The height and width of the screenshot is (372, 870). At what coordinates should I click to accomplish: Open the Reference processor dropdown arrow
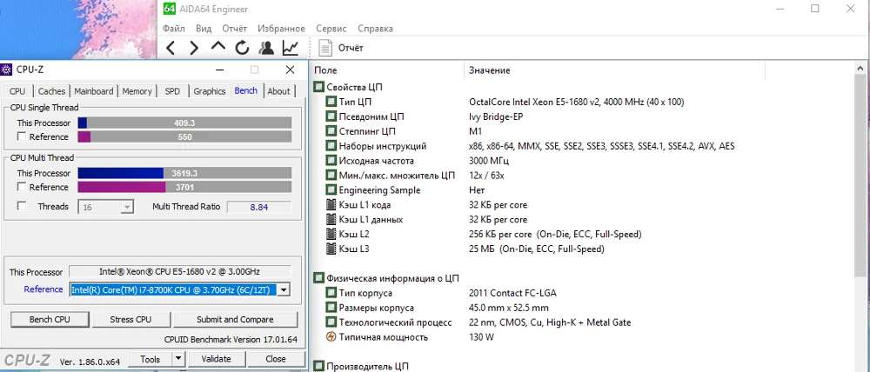pos(283,289)
